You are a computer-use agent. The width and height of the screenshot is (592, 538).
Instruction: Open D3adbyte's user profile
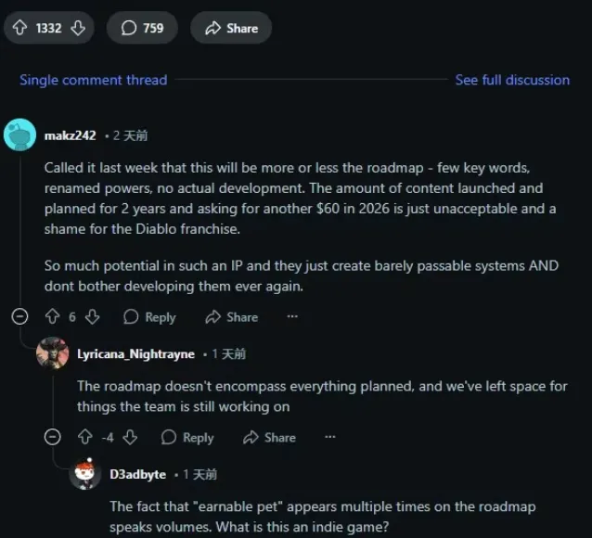point(138,474)
